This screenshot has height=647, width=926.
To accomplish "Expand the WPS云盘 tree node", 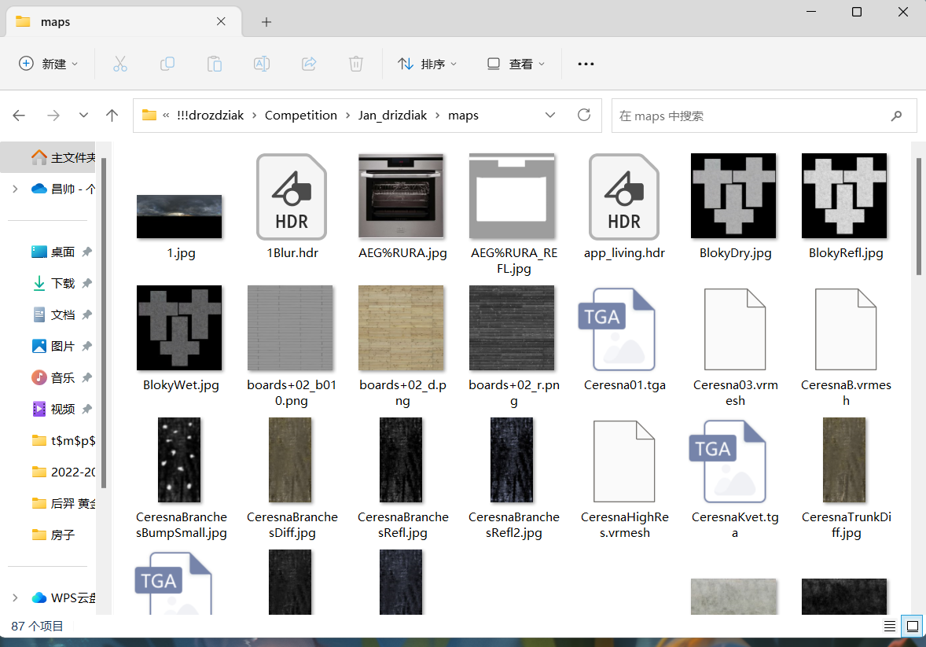I will tap(15, 597).
